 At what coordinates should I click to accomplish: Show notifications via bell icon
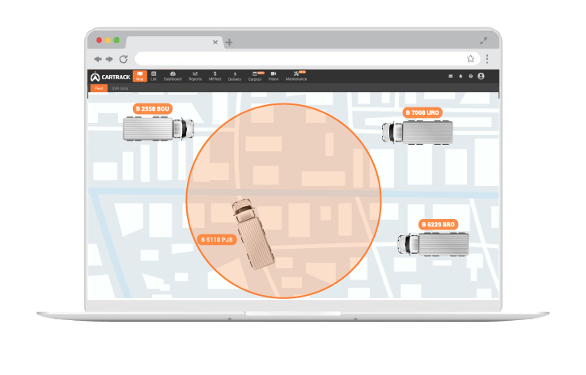click(461, 76)
